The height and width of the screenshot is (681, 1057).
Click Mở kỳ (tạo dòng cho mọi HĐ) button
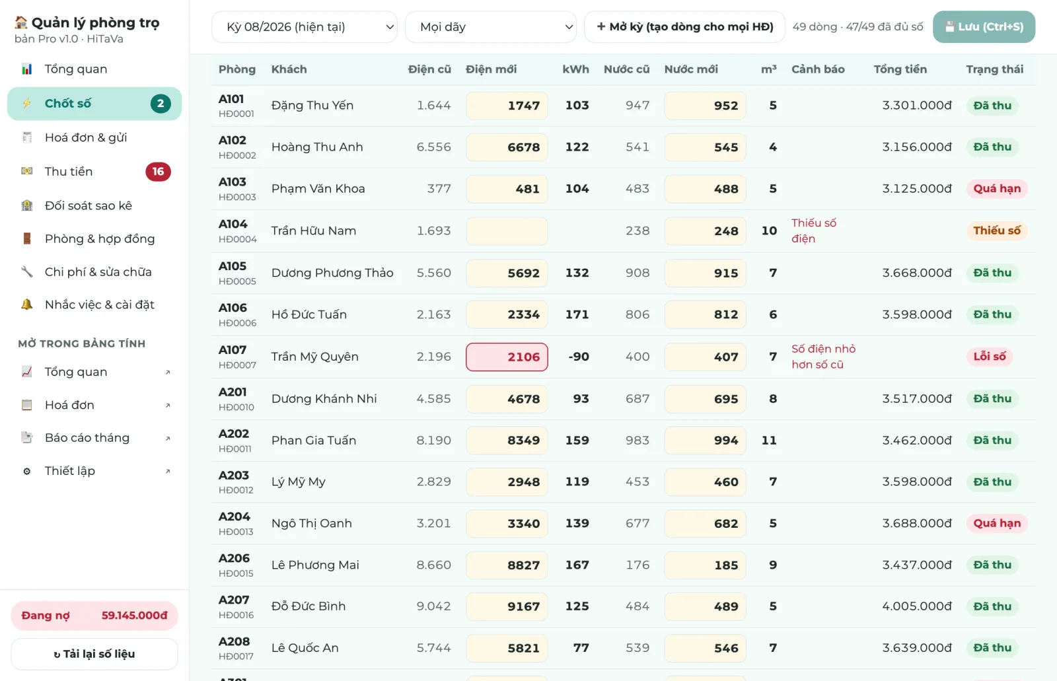pos(684,27)
